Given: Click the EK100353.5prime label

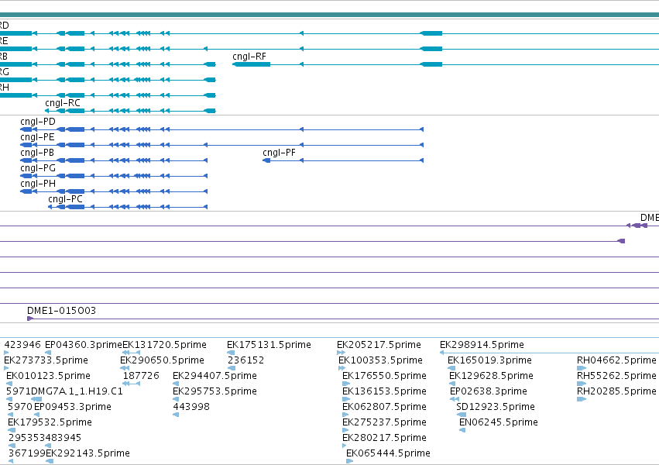Looking at the screenshot, I should click(381, 360).
